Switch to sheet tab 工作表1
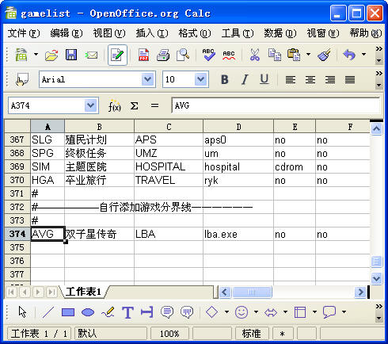The image size is (388, 344). pyautogui.click(x=83, y=292)
